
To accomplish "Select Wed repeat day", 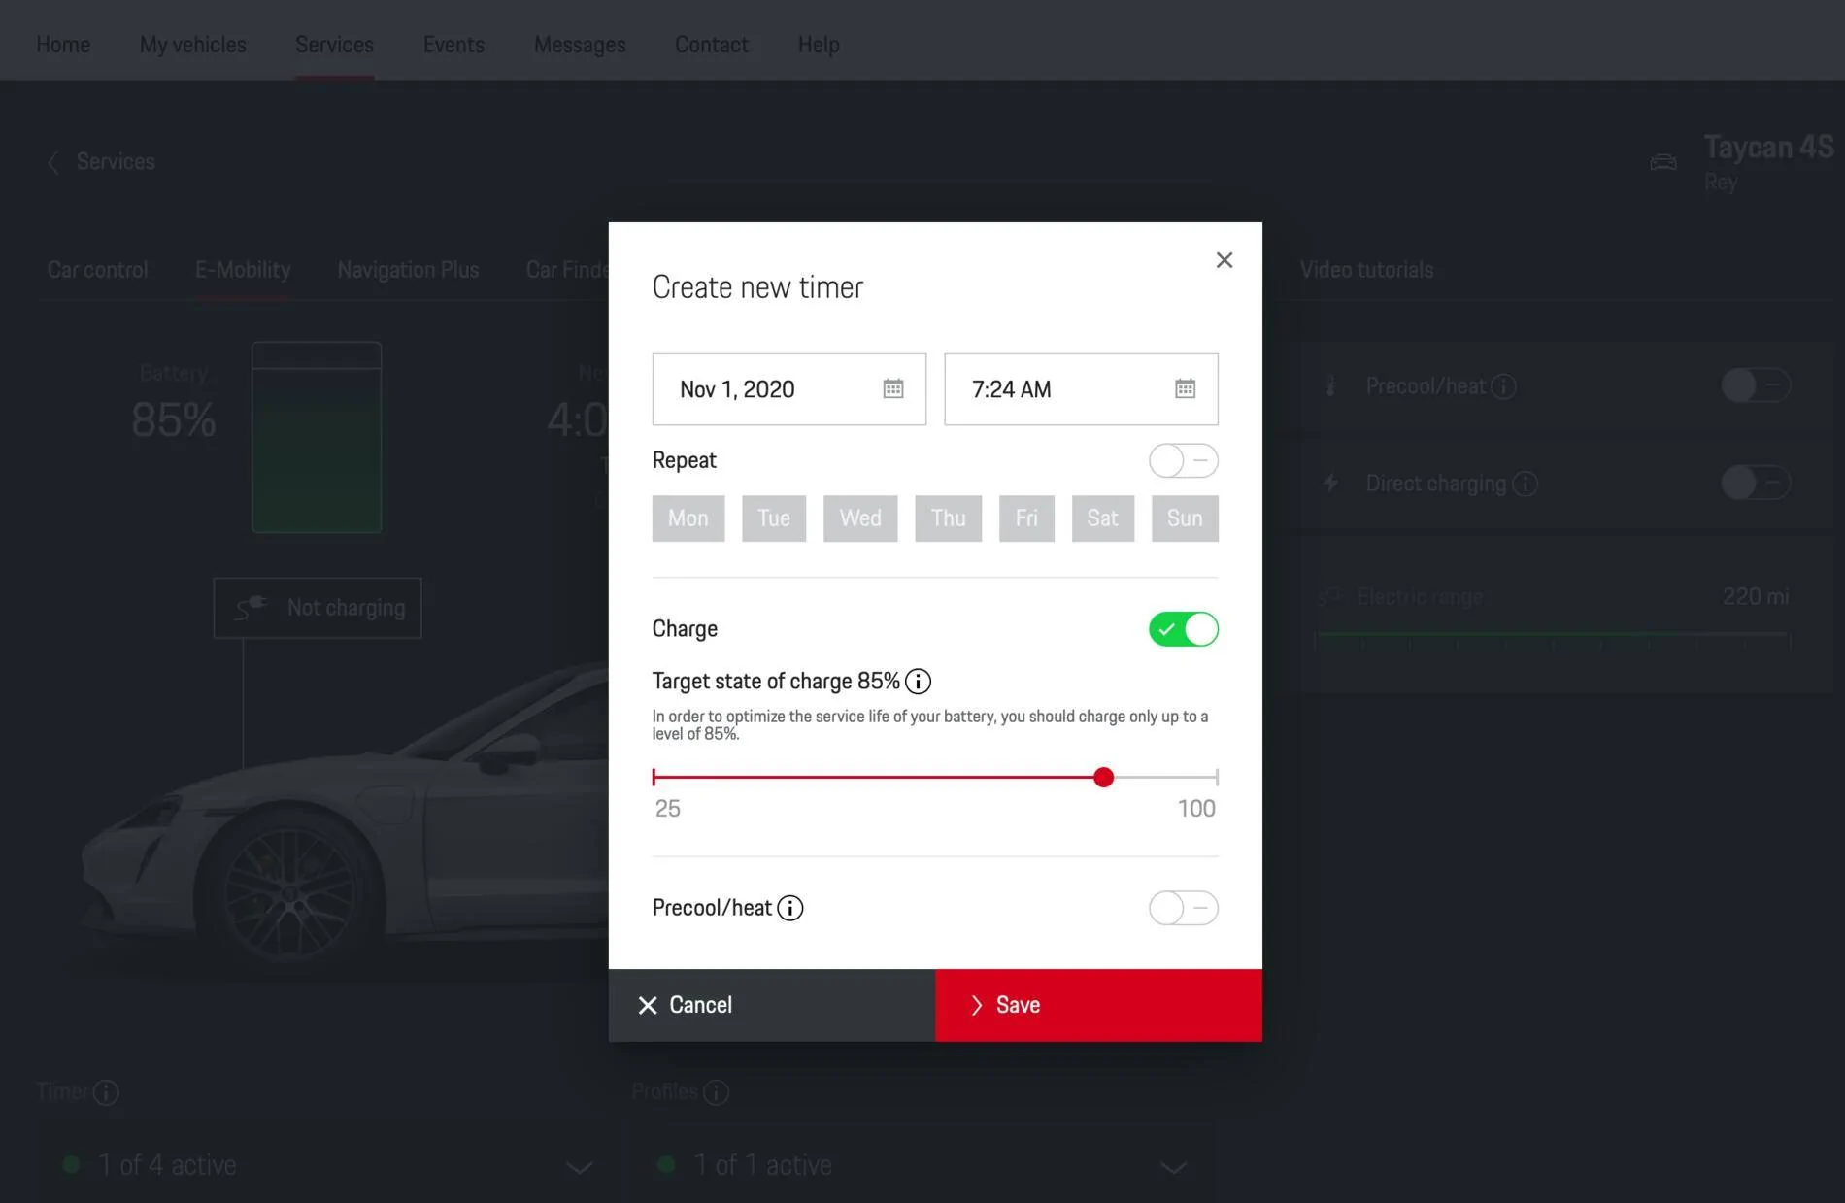I will [x=860, y=518].
